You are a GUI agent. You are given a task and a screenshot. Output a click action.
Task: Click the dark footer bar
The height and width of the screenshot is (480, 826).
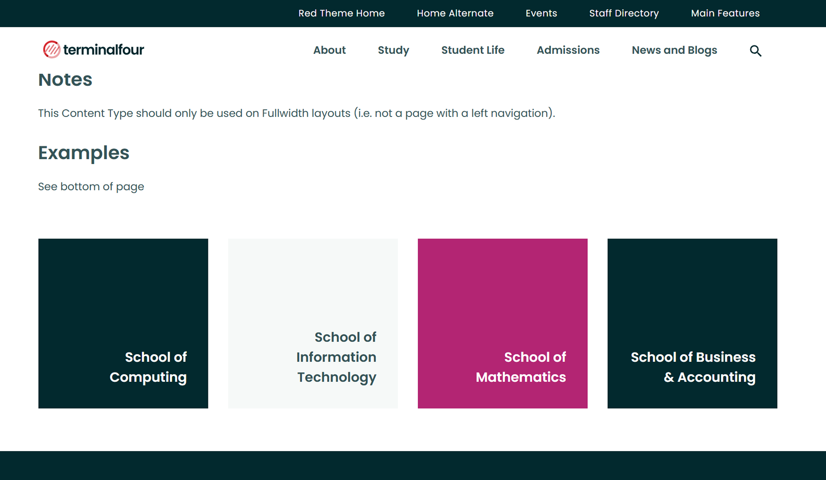413,465
